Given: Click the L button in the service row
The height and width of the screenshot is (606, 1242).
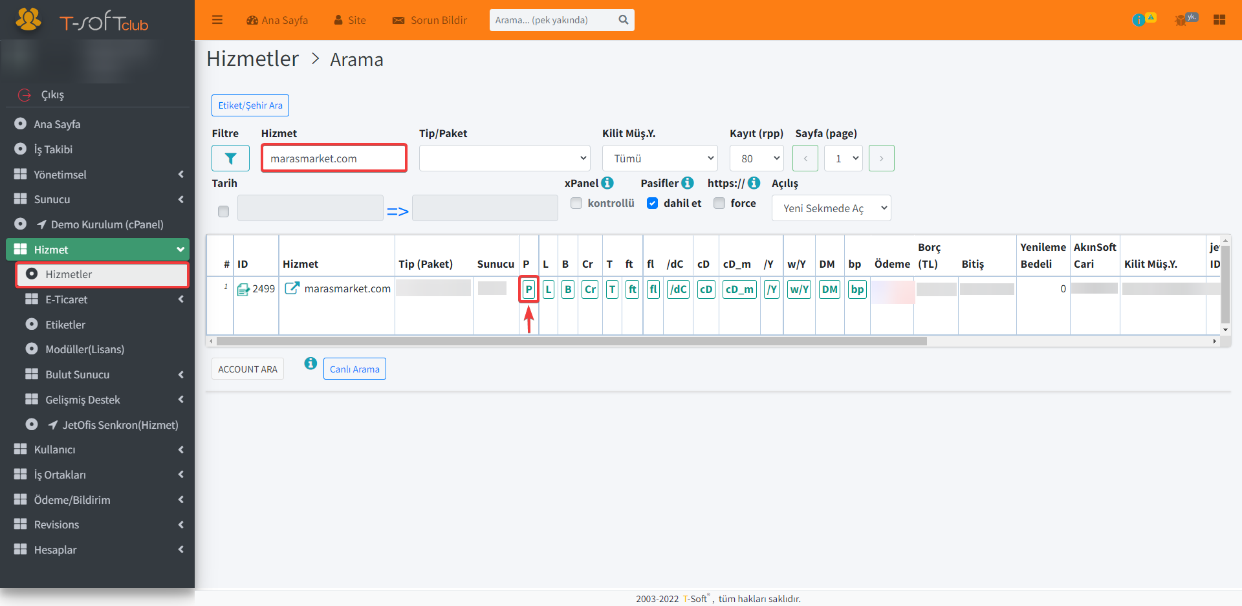Looking at the screenshot, I should [549, 289].
